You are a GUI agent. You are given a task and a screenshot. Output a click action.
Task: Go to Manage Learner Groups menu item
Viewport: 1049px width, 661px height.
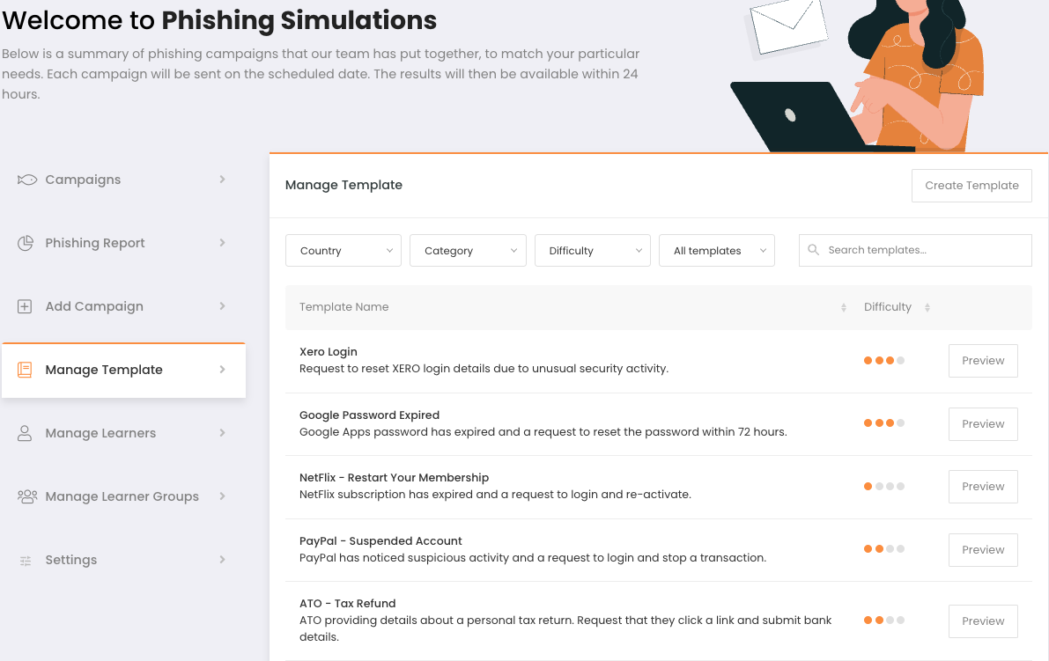tap(123, 496)
